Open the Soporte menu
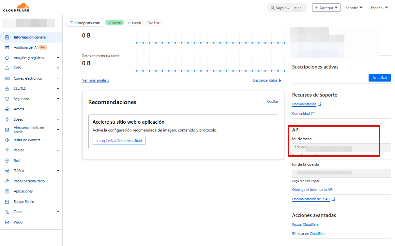 [354, 8]
